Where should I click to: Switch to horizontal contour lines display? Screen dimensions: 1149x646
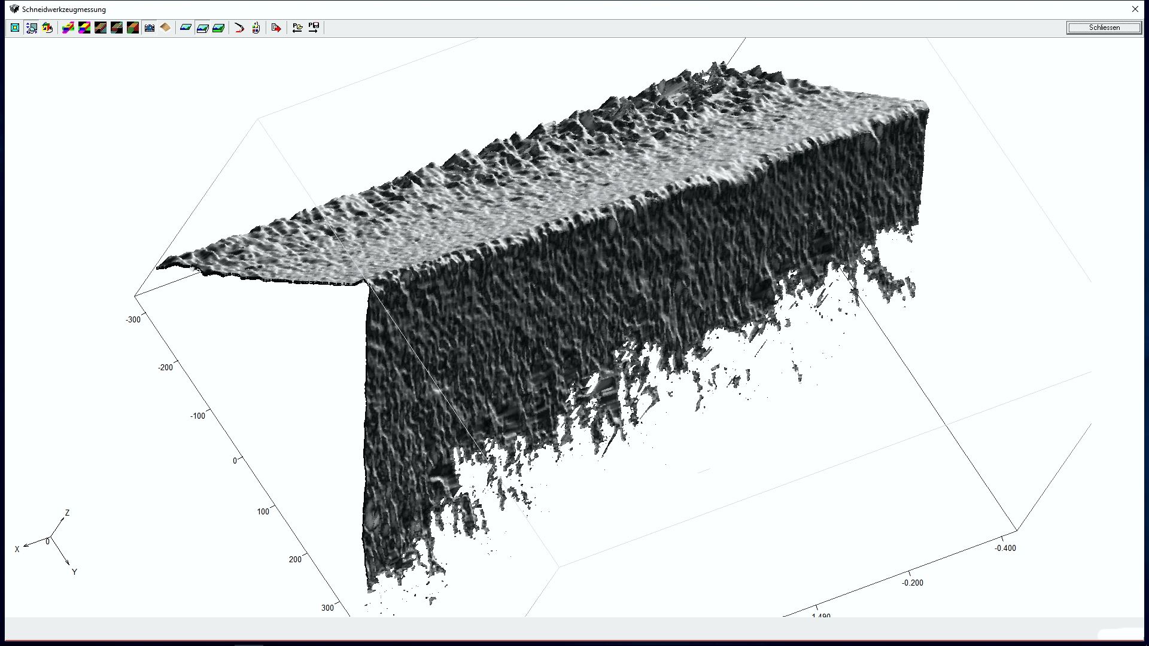101,28
